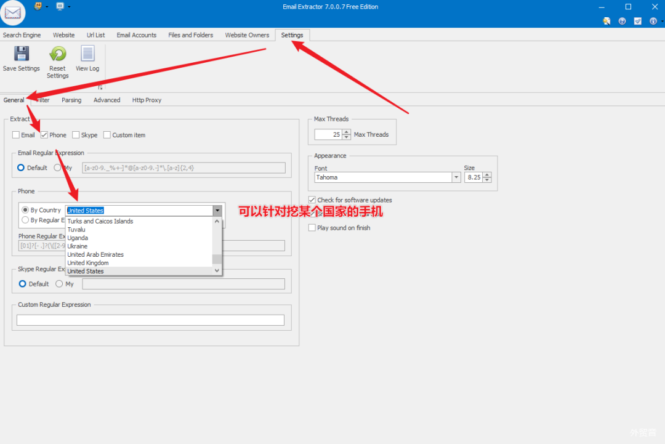
Task: Choose United Arab Emirates in list
Action: pyautogui.click(x=139, y=254)
